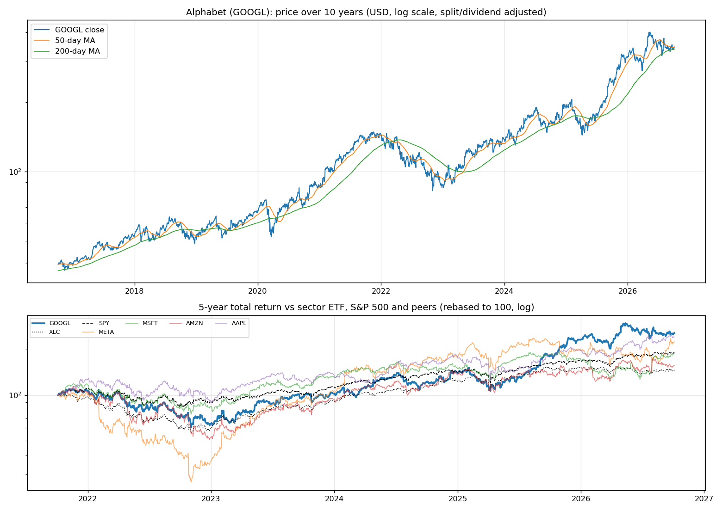Click the bottom chart title about 5-year total return
This screenshot has width=722, height=511.
[x=366, y=308]
